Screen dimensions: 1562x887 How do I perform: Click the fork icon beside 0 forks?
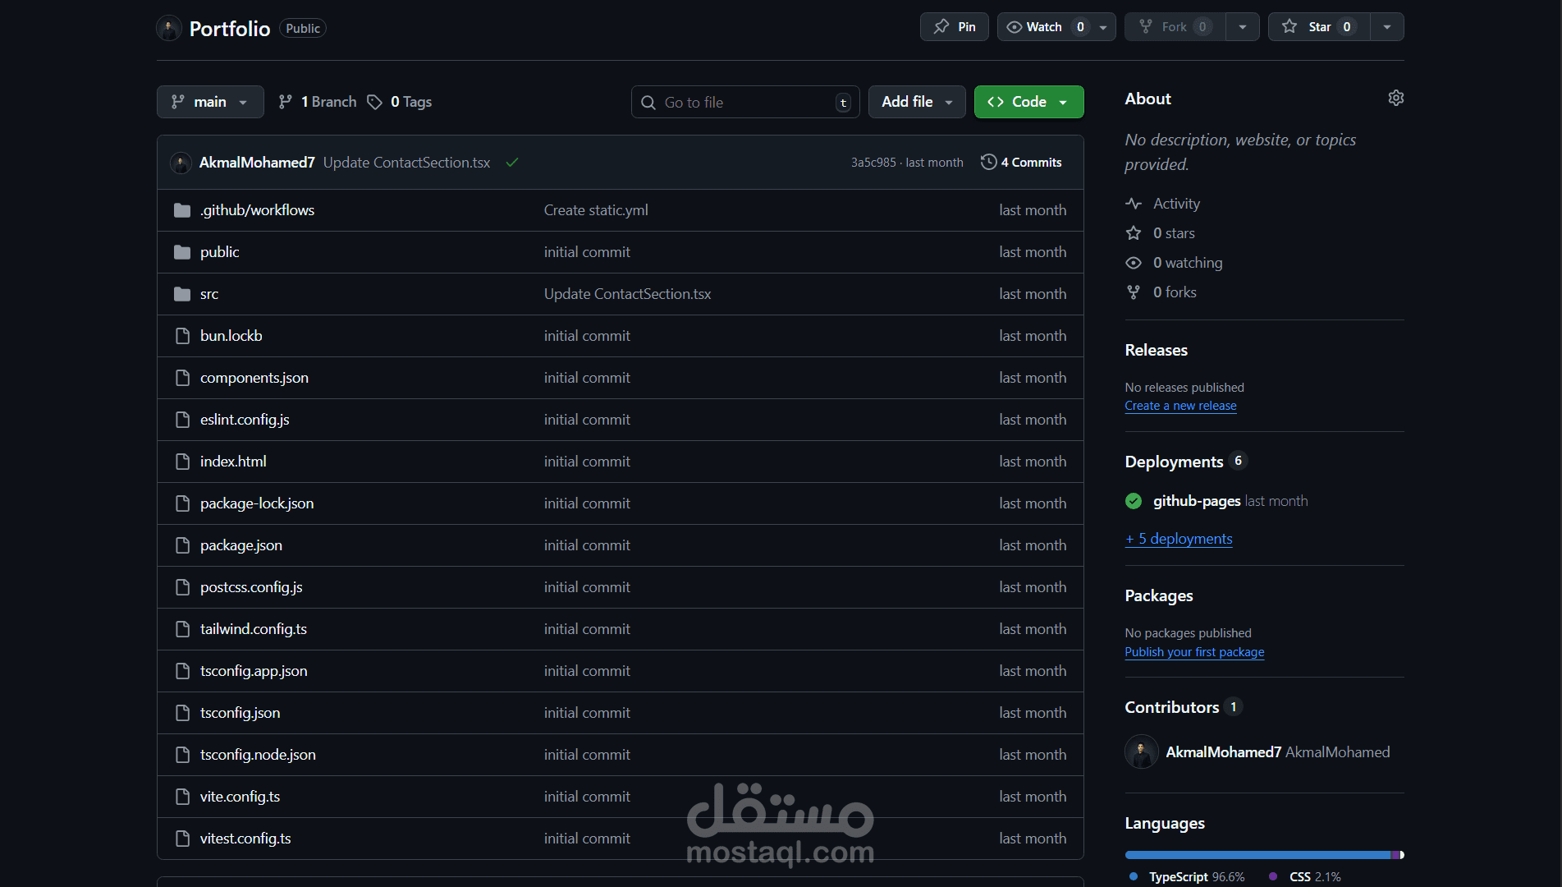tap(1134, 292)
